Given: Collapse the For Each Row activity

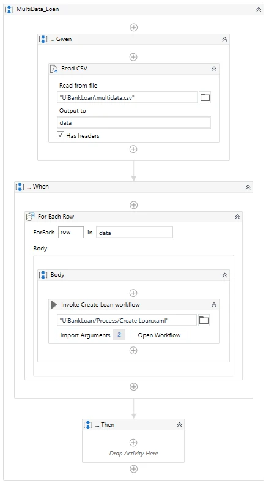Looking at the screenshot, I should (237, 217).
